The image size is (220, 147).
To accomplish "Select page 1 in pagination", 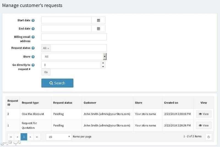I will click(24, 137).
